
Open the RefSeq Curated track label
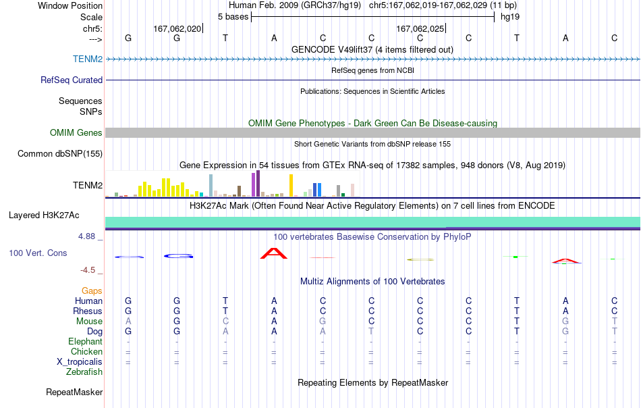click(x=71, y=80)
